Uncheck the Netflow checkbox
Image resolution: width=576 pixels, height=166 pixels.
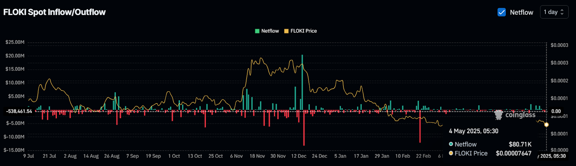click(501, 12)
